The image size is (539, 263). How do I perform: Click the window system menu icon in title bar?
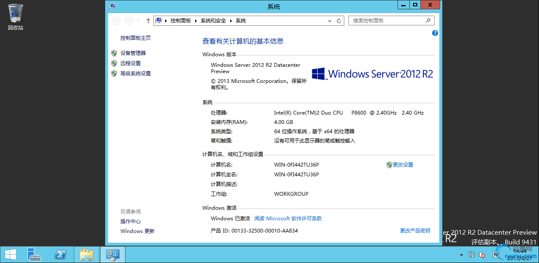[x=112, y=6]
